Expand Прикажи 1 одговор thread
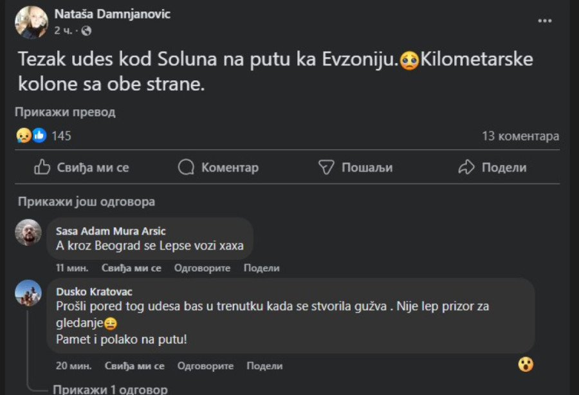This screenshot has height=395, width=579. tap(109, 389)
